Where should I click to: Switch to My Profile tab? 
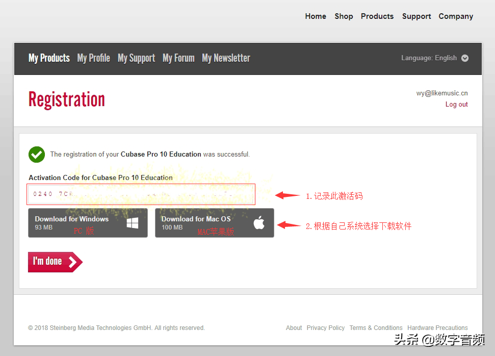(93, 58)
